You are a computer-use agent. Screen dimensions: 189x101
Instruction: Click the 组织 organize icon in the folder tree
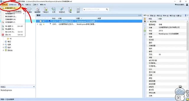[6, 47]
